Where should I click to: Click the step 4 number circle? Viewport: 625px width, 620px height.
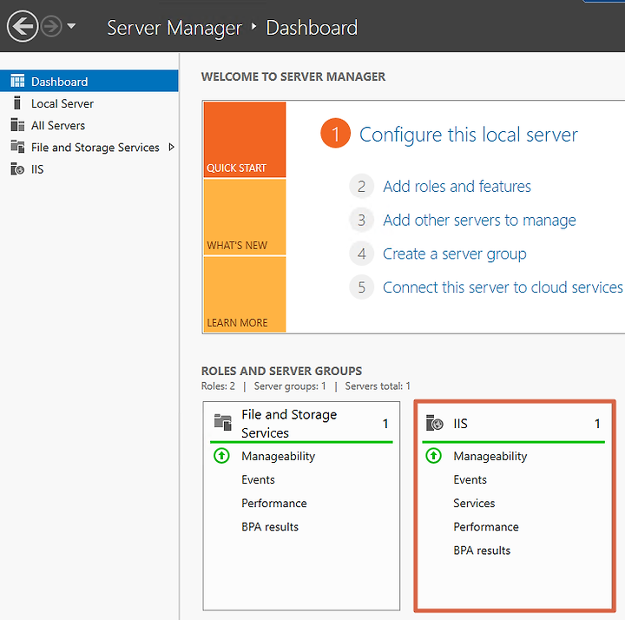tap(361, 254)
